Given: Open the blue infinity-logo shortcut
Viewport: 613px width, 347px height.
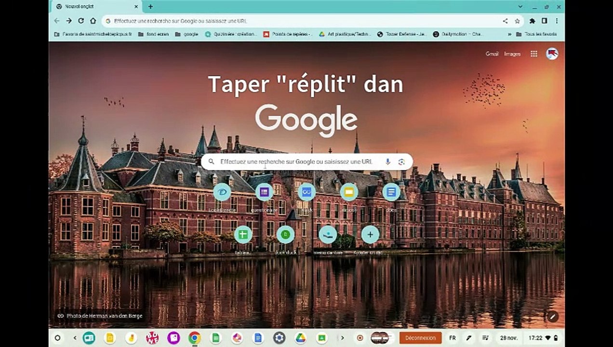Looking at the screenshot, I should 306,192.
